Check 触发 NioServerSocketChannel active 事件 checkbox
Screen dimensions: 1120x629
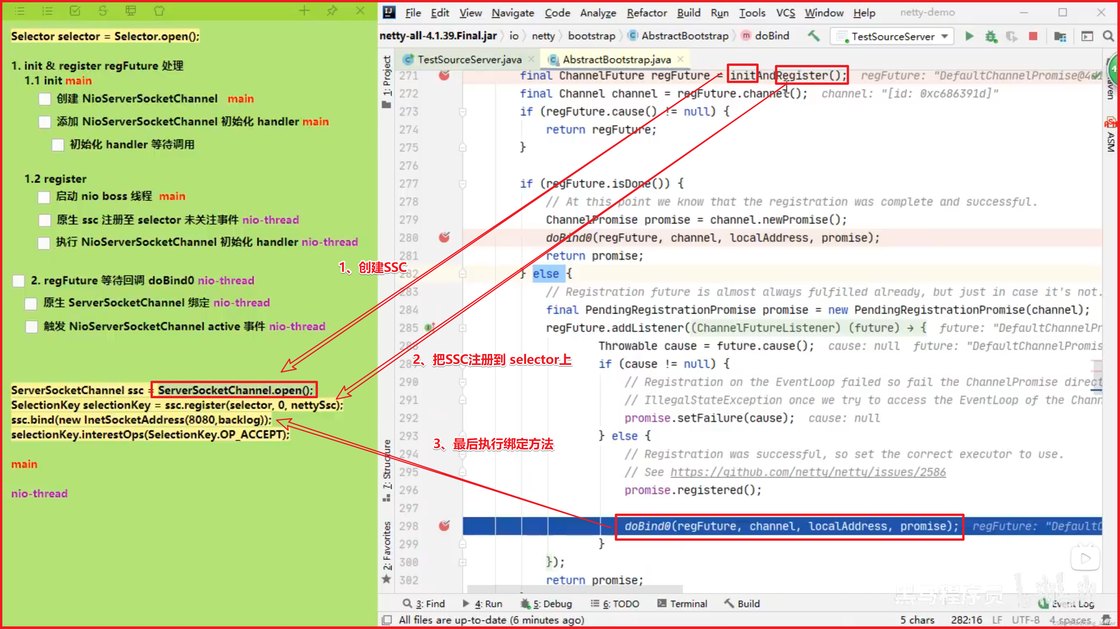(31, 327)
